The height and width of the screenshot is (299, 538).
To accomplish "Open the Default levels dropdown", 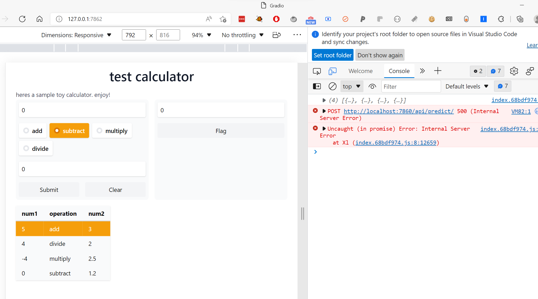I will (x=467, y=86).
